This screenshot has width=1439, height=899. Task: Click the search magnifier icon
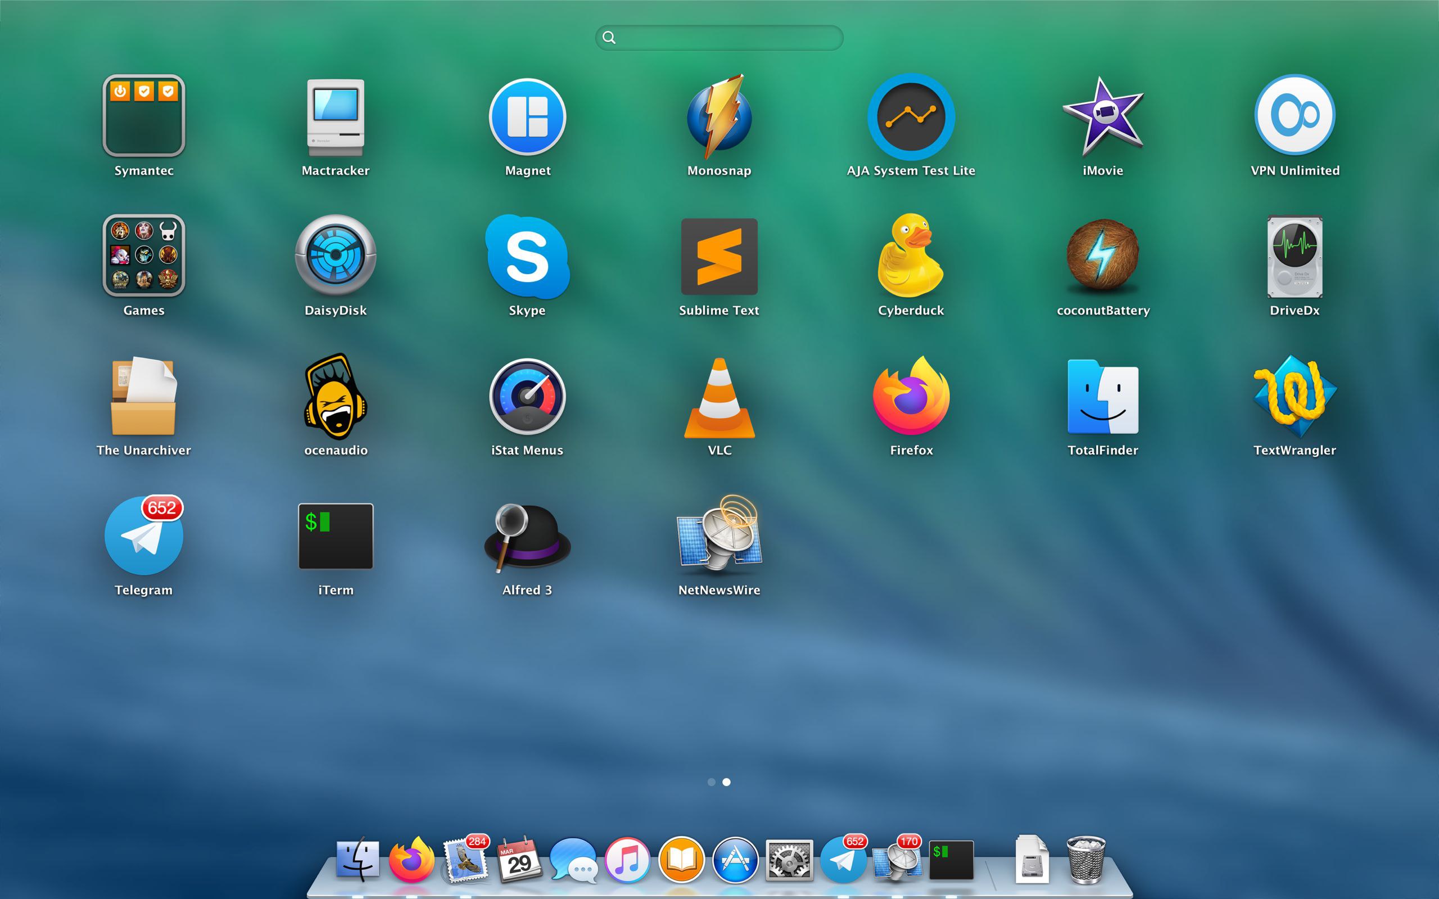[x=609, y=38]
